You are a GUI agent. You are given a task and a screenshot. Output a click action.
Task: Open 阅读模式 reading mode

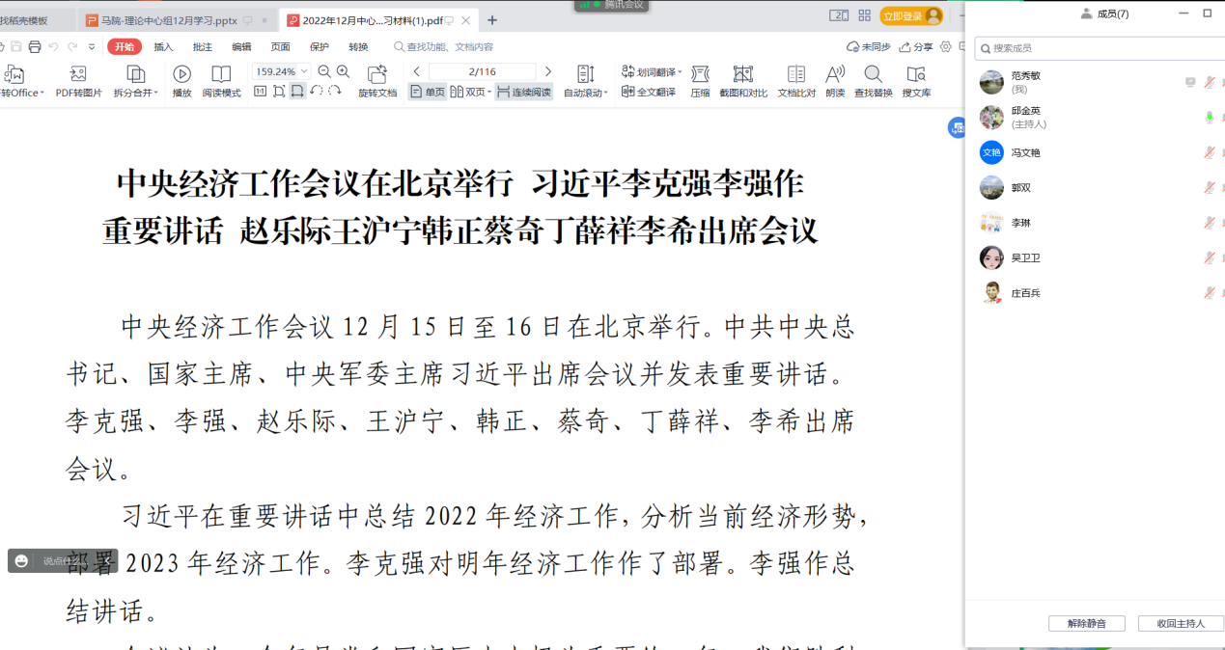point(221,75)
